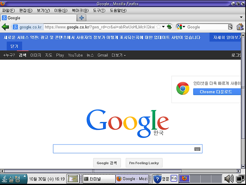Click the on-screen keyboard icon in search box
This screenshot has height=185, width=246.
pyautogui.click(x=197, y=149)
